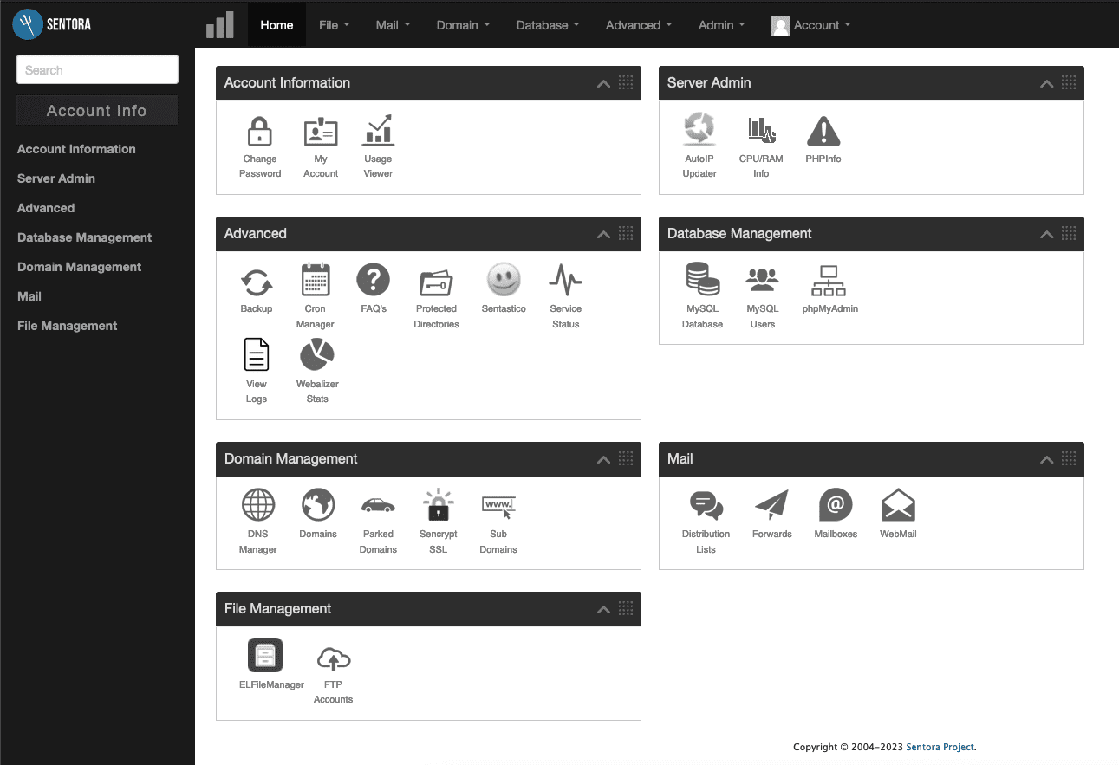Open the Change Password icon
This screenshot has width=1119, height=765.
tap(259, 133)
